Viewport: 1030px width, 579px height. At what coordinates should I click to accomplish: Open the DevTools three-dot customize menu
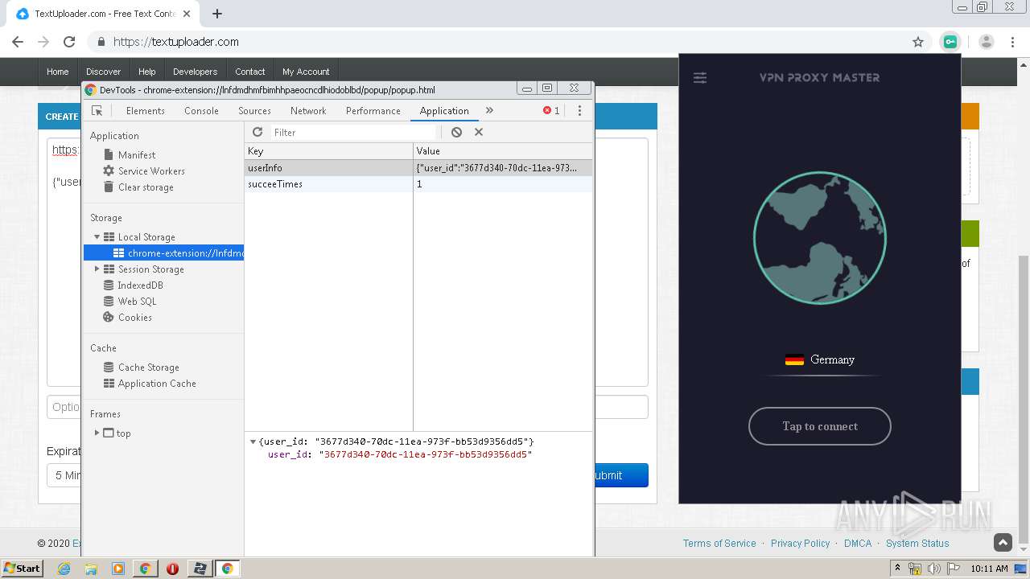pos(579,111)
